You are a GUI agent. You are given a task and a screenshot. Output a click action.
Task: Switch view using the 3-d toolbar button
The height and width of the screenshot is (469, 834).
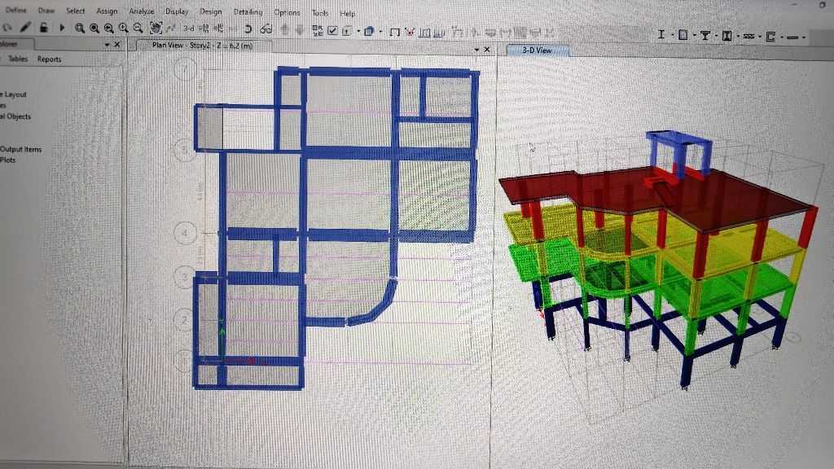pos(188,28)
